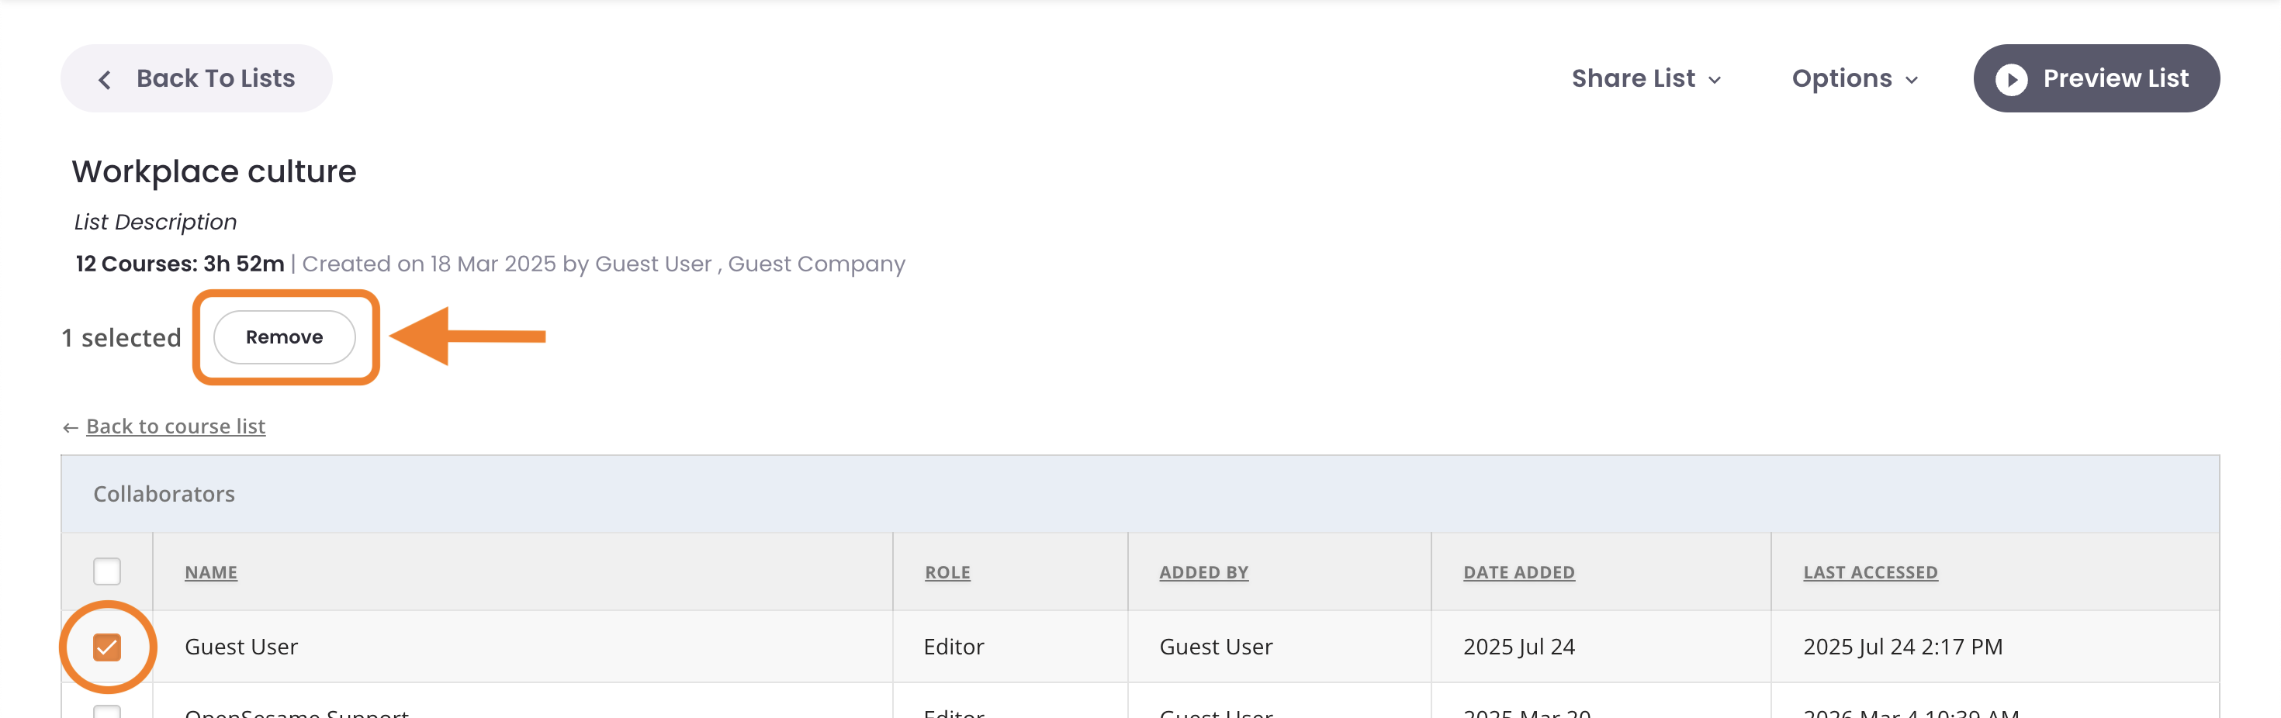Click the 1 selected label
This screenshot has width=2281, height=718.
[x=121, y=337]
